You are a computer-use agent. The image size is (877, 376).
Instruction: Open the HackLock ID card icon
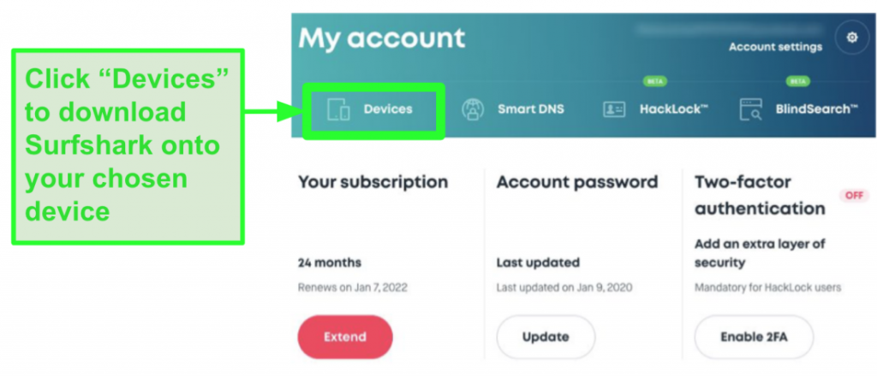[614, 109]
